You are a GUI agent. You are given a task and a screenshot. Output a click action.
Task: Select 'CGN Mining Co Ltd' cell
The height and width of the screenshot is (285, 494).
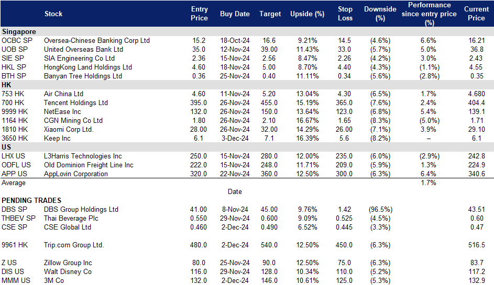pos(73,120)
